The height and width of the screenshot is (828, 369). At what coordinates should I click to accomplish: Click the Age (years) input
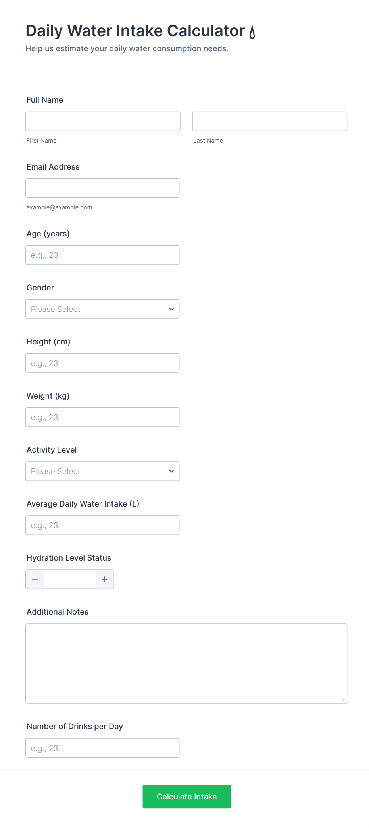(102, 255)
